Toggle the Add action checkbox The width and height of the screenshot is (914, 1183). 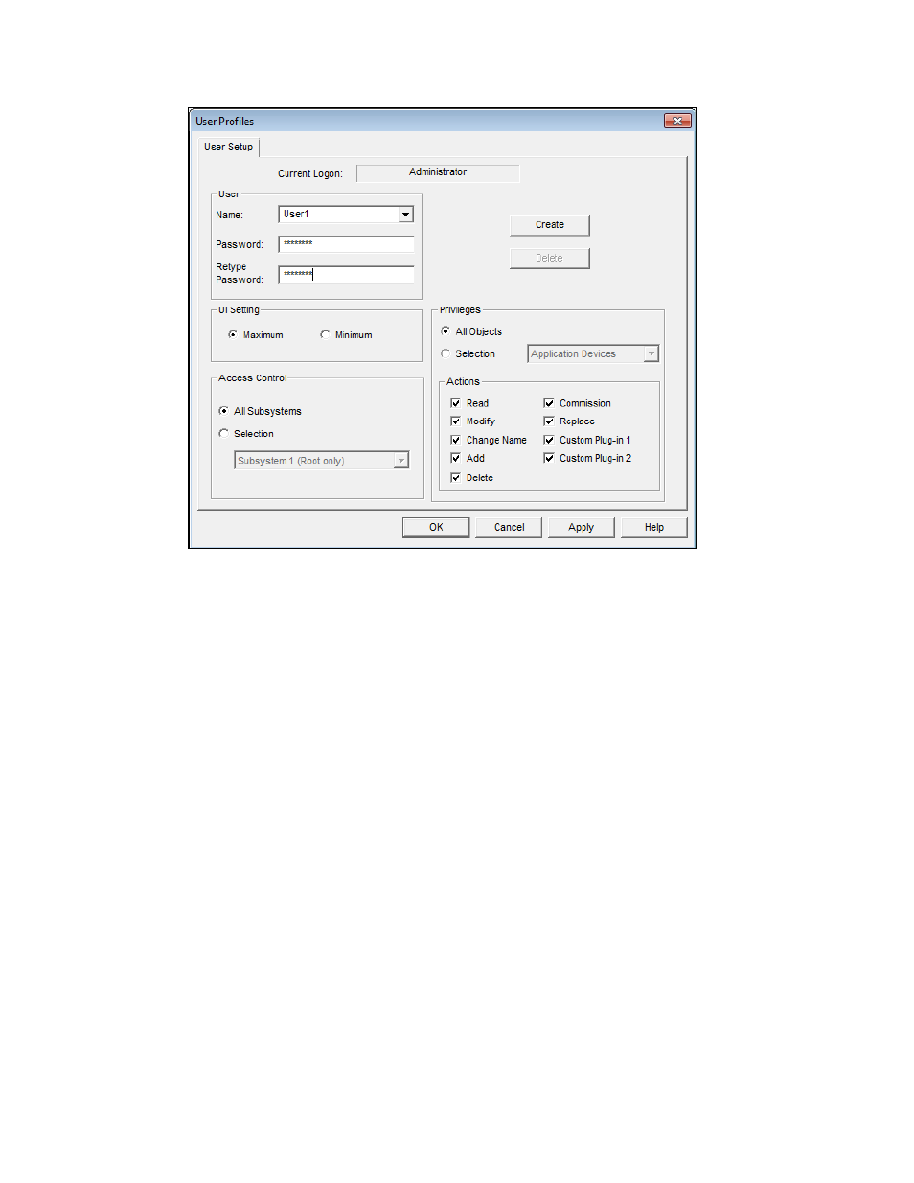(x=456, y=459)
